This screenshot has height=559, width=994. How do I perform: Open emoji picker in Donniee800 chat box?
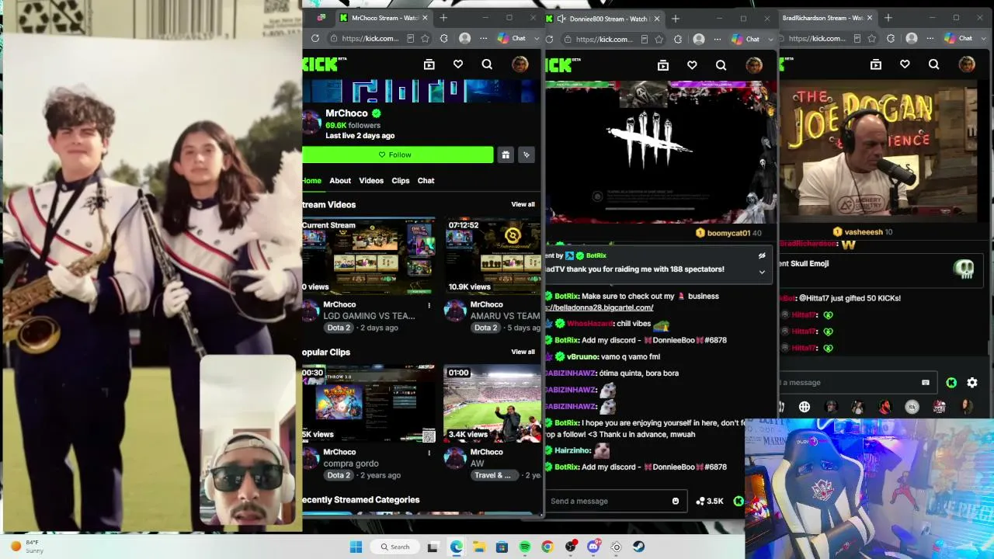[x=676, y=501]
